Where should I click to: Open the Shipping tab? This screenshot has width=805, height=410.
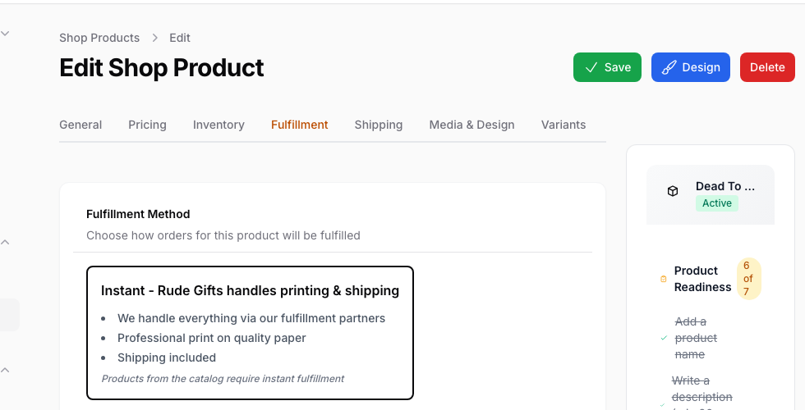click(379, 125)
